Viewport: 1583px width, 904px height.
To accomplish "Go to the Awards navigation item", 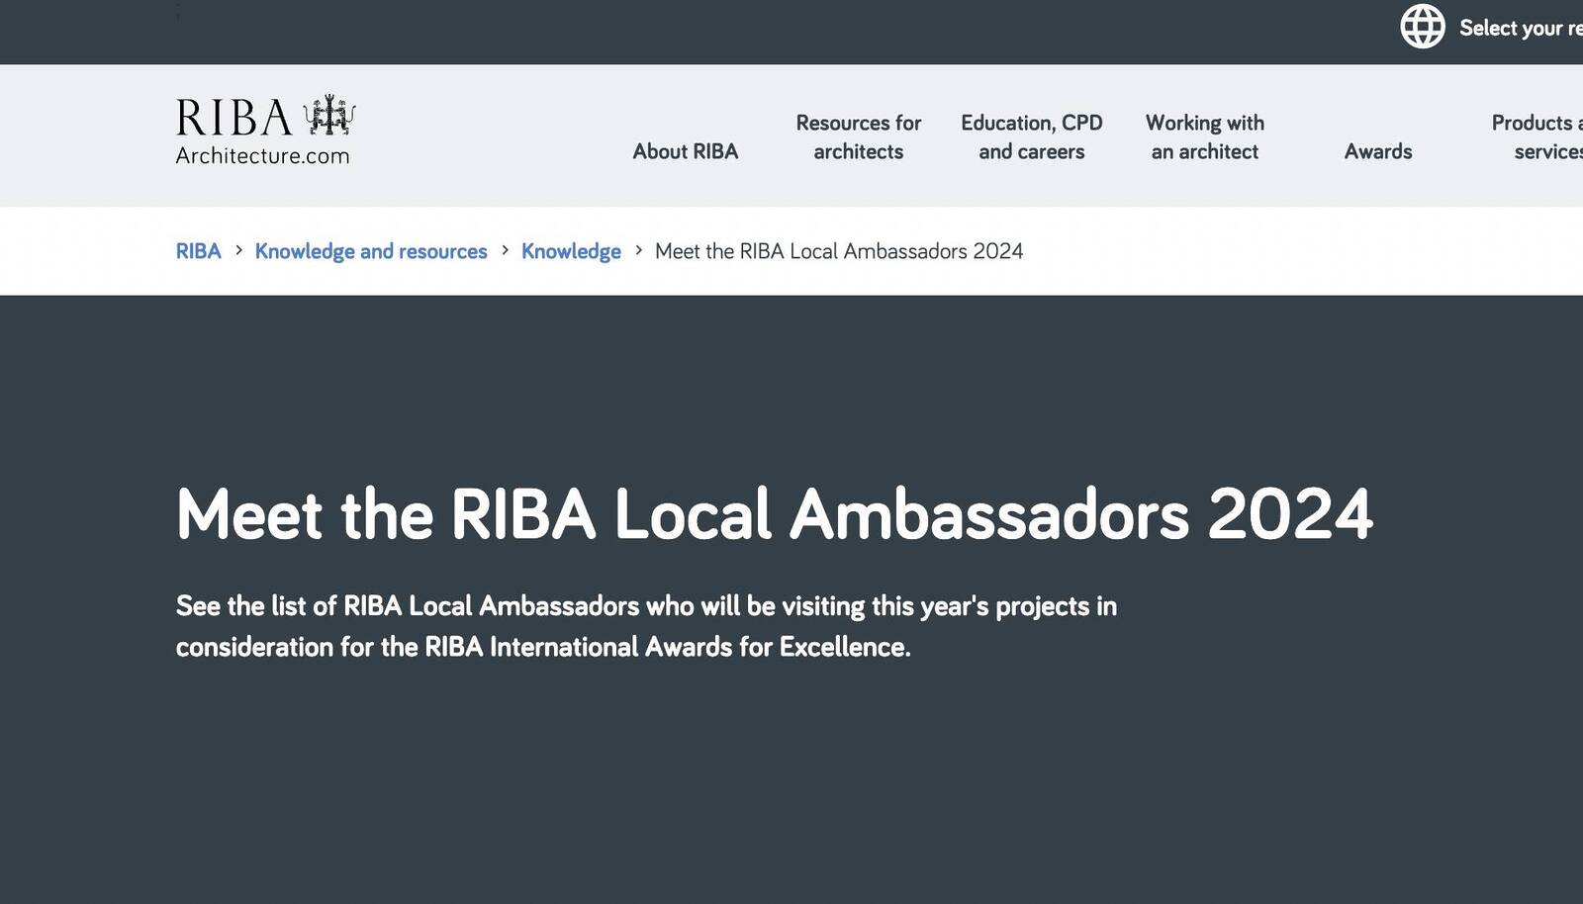I will click(x=1377, y=151).
